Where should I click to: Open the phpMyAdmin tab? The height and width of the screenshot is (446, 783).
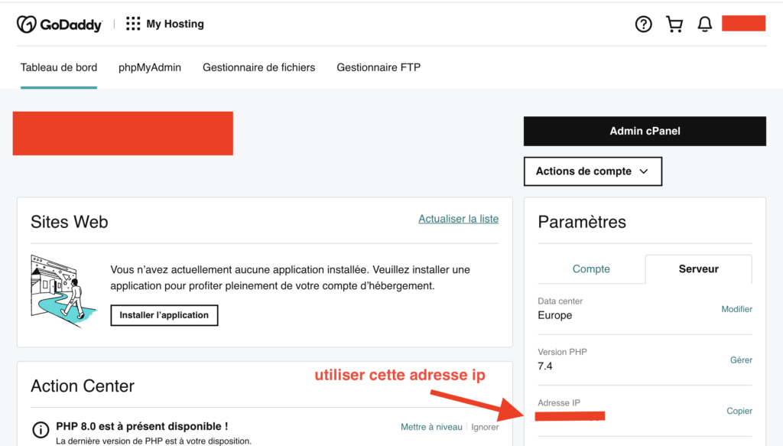click(150, 67)
